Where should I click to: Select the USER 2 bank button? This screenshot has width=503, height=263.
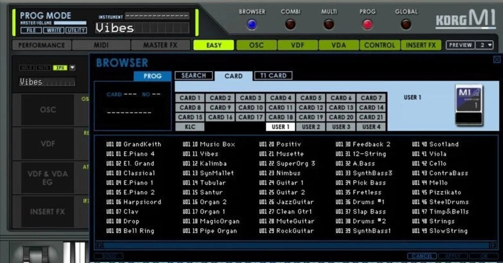click(311, 126)
